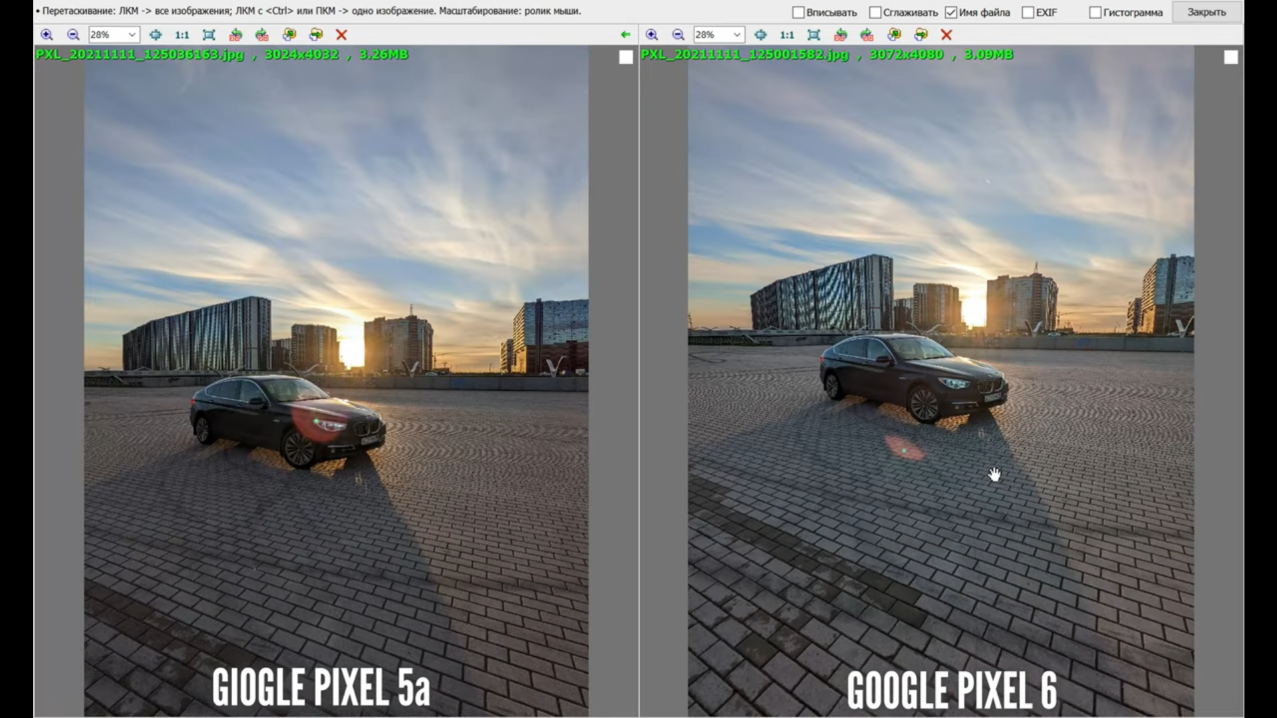This screenshot has height=718, width=1277.
Task: Zoom in on the left image pane
Action: click(47, 35)
